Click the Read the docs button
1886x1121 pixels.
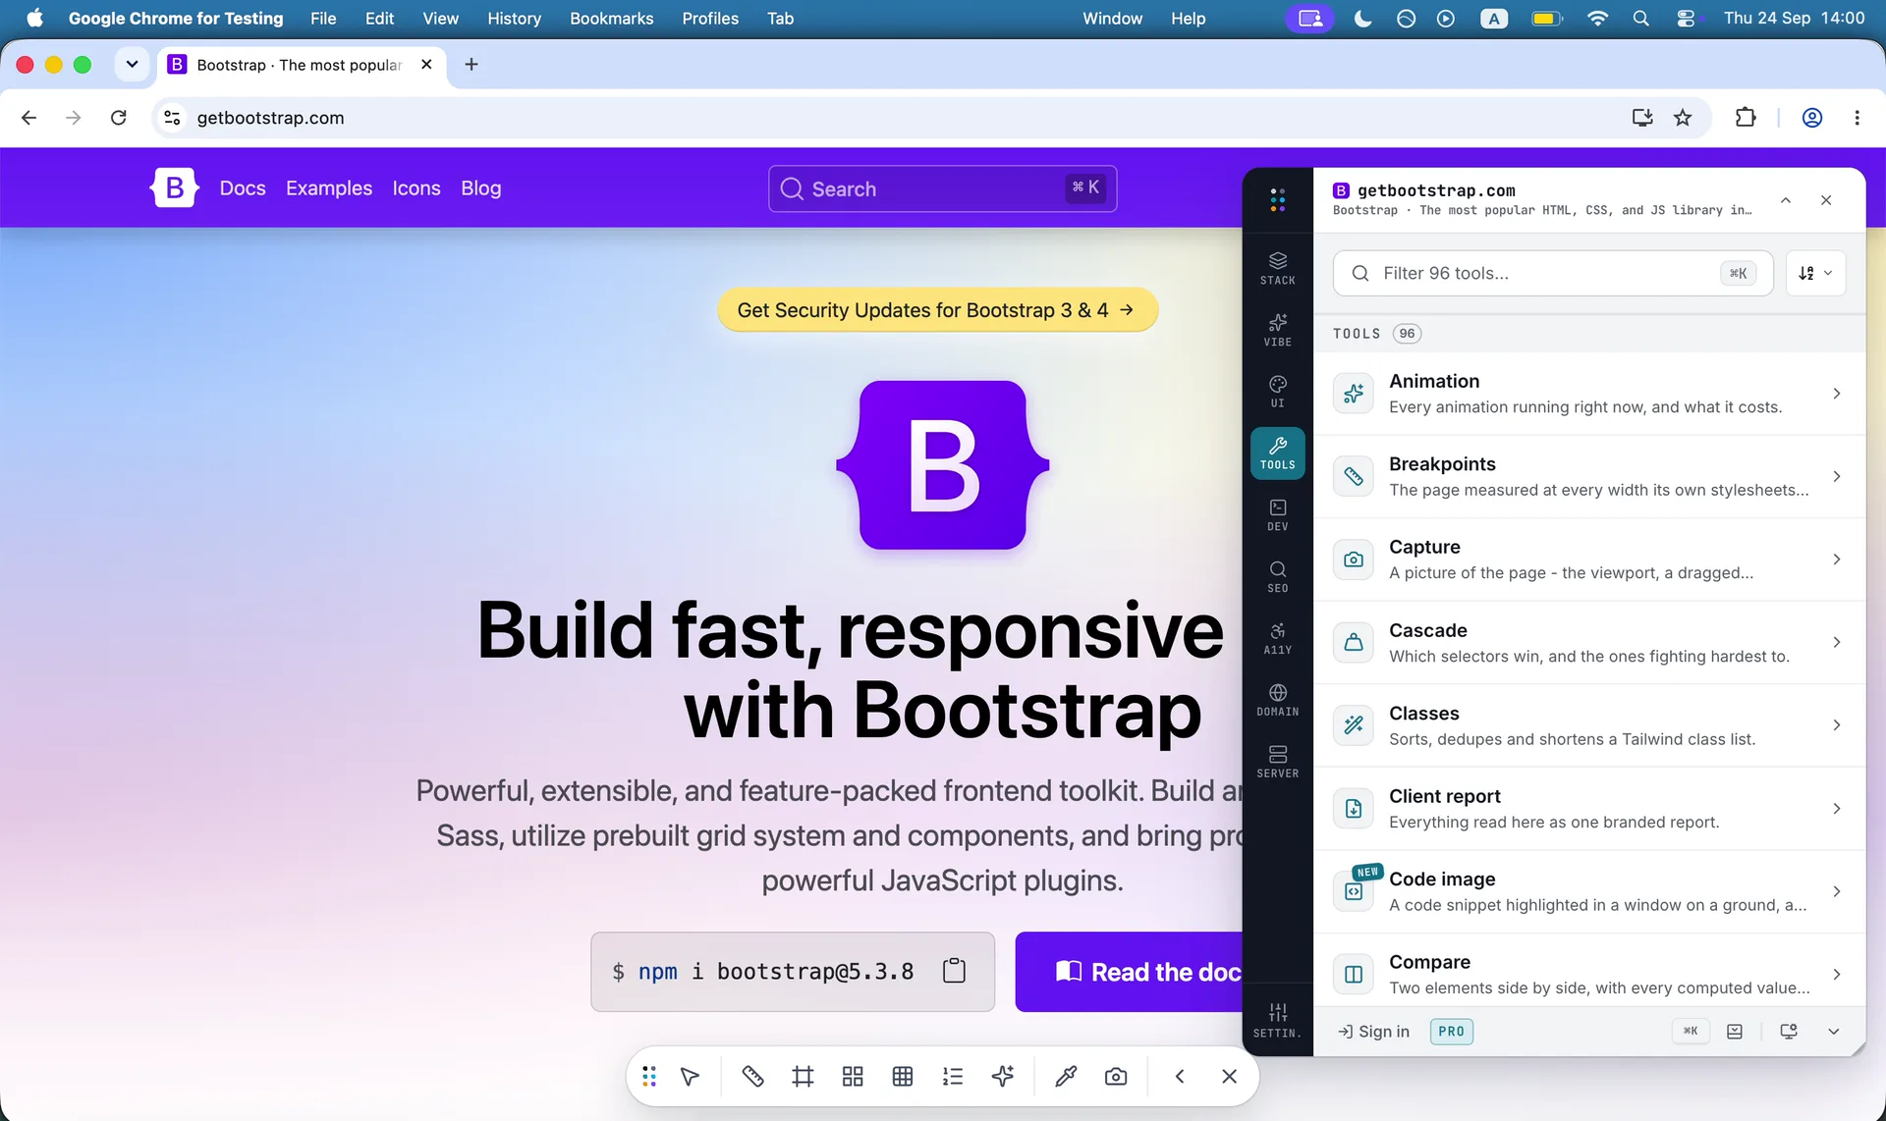pos(1130,972)
